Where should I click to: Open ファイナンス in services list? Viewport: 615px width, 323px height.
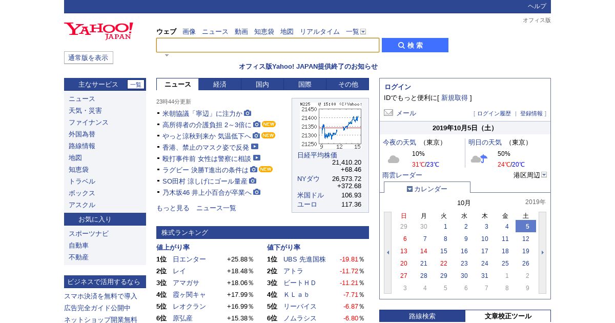[x=89, y=123]
